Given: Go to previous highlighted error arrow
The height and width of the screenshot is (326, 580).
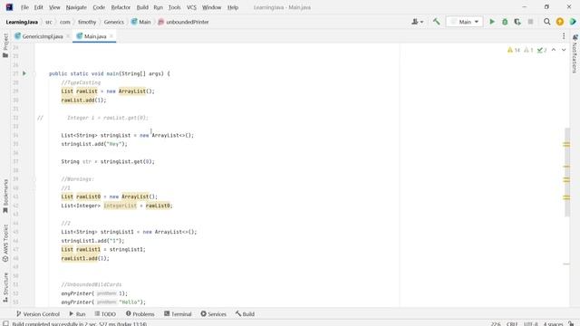Looking at the screenshot, I should click(x=554, y=50).
